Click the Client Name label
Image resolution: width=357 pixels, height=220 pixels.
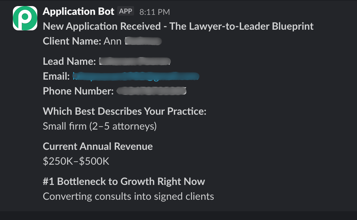pyautogui.click(x=72, y=41)
